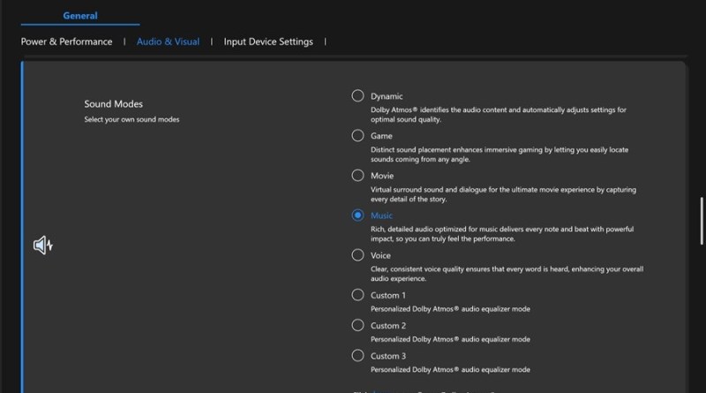Select the Dynamic sound mode radio button
This screenshot has width=706, height=393.
click(357, 96)
